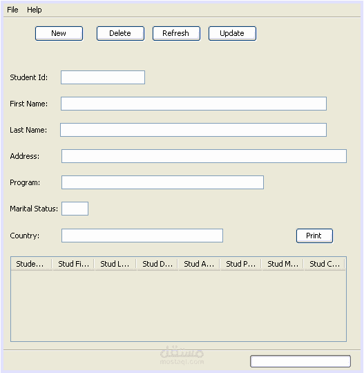This screenshot has height=373, width=364.
Task: Select the "Stud A…" column header
Action: coord(199,264)
